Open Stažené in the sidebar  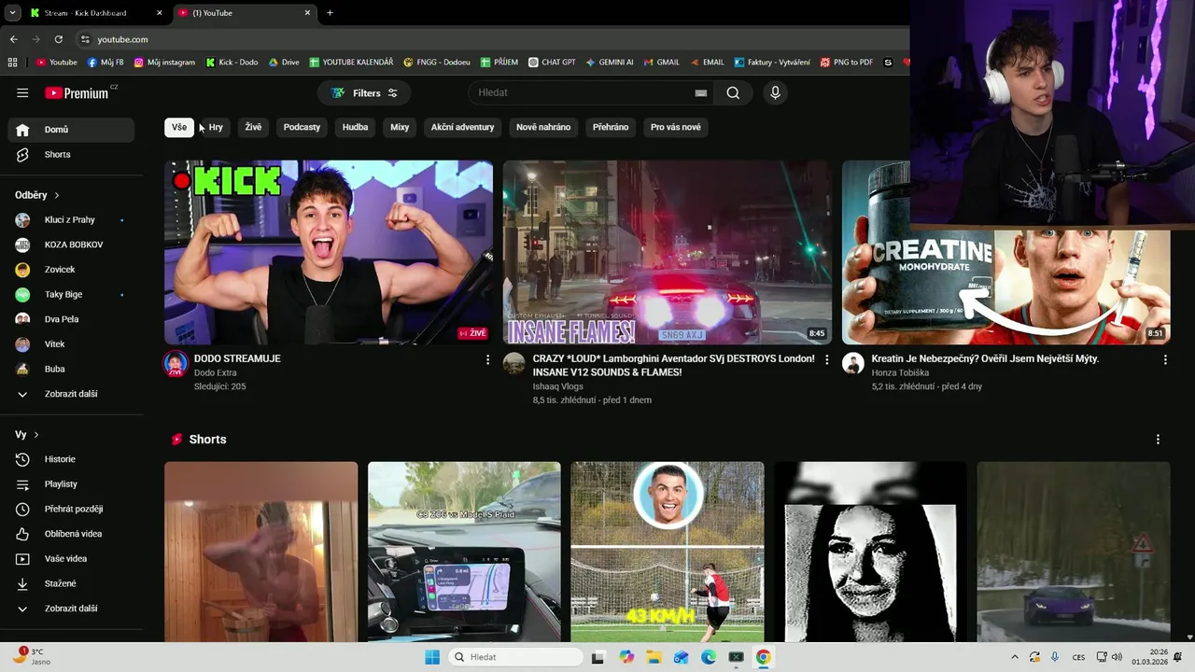(x=71, y=583)
